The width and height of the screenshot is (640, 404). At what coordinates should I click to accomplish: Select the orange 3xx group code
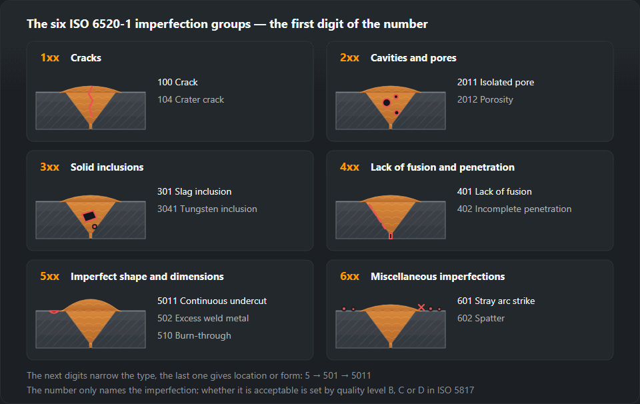tap(50, 167)
